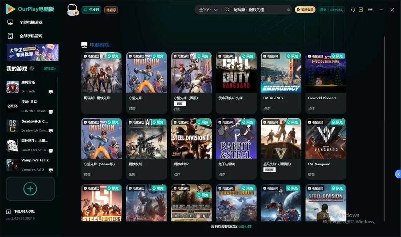Viewport: 401px width, 237px height.
Task: Click the PC platform icon beside Vampire's Fall 2
Action: point(51,171)
